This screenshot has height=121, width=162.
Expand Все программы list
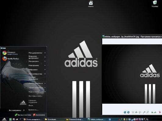(17, 110)
